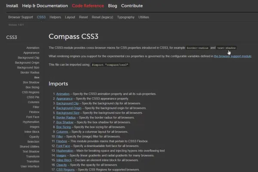
Task: Open the Contribute page
Action: pyautogui.click(x=132, y=6)
